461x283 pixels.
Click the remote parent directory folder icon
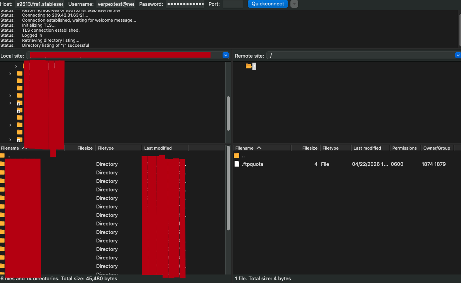click(x=237, y=155)
